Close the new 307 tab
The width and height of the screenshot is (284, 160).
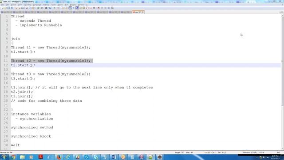[143, 12]
